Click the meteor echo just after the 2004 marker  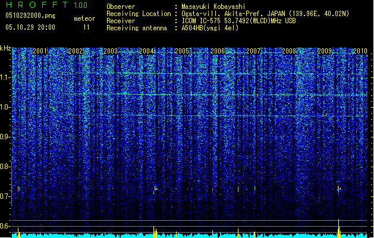point(155,190)
